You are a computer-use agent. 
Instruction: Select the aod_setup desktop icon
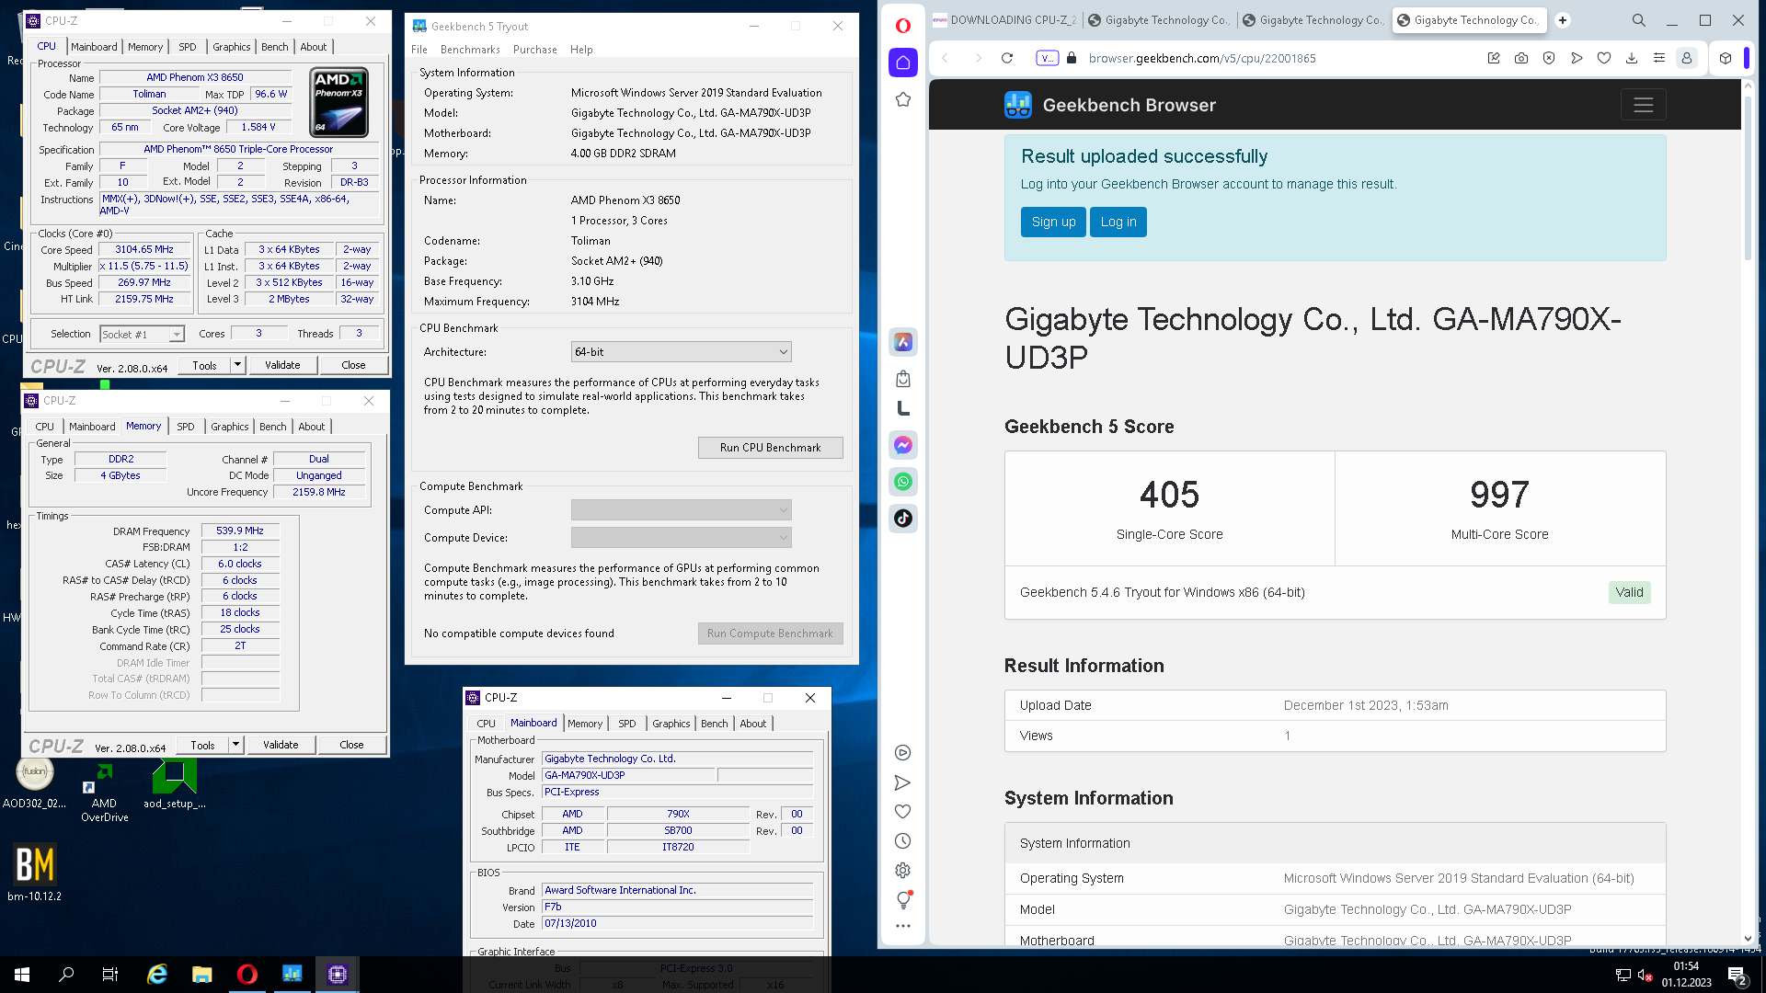tap(174, 784)
